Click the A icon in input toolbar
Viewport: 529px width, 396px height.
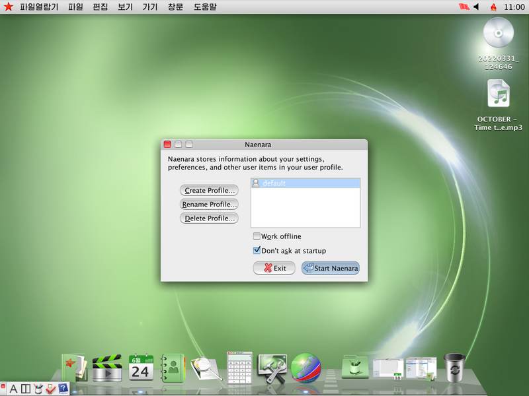click(x=13, y=389)
